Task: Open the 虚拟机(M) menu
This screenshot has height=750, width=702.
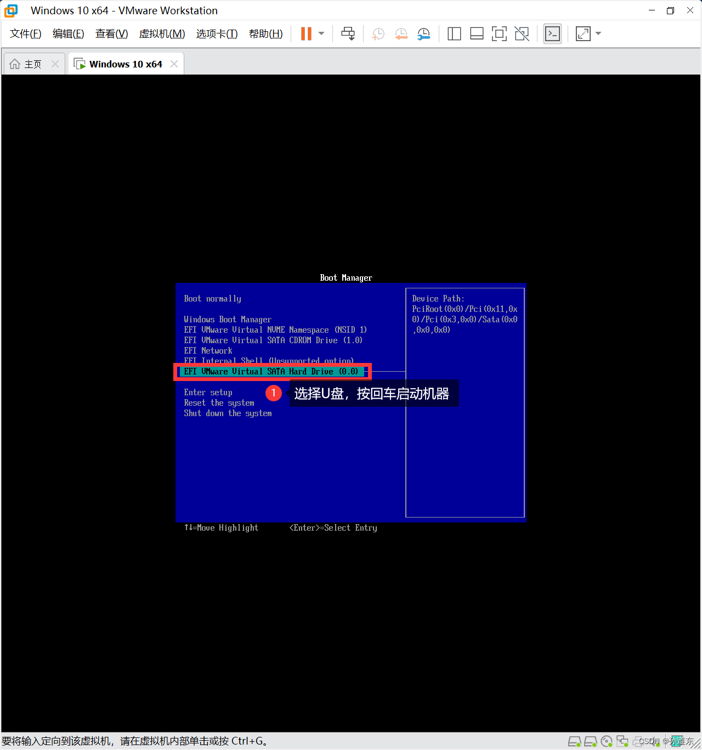Action: [162, 34]
